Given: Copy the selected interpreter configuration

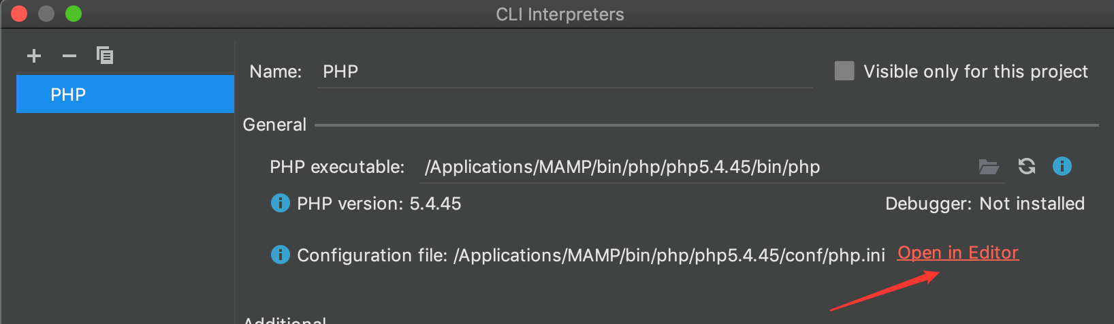Looking at the screenshot, I should pyautogui.click(x=105, y=55).
